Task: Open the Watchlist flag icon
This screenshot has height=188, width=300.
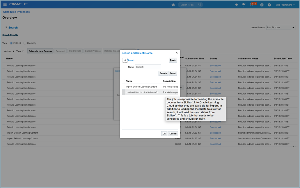Action: (244, 5)
